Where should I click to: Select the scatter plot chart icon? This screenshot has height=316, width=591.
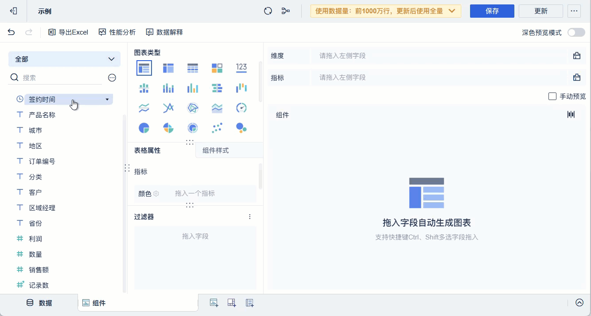(217, 128)
